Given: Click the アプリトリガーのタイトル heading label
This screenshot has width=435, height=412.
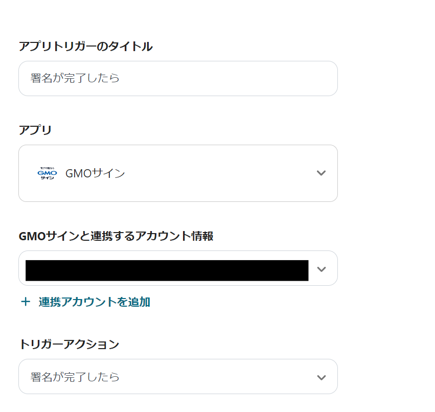Looking at the screenshot, I should pos(85,47).
